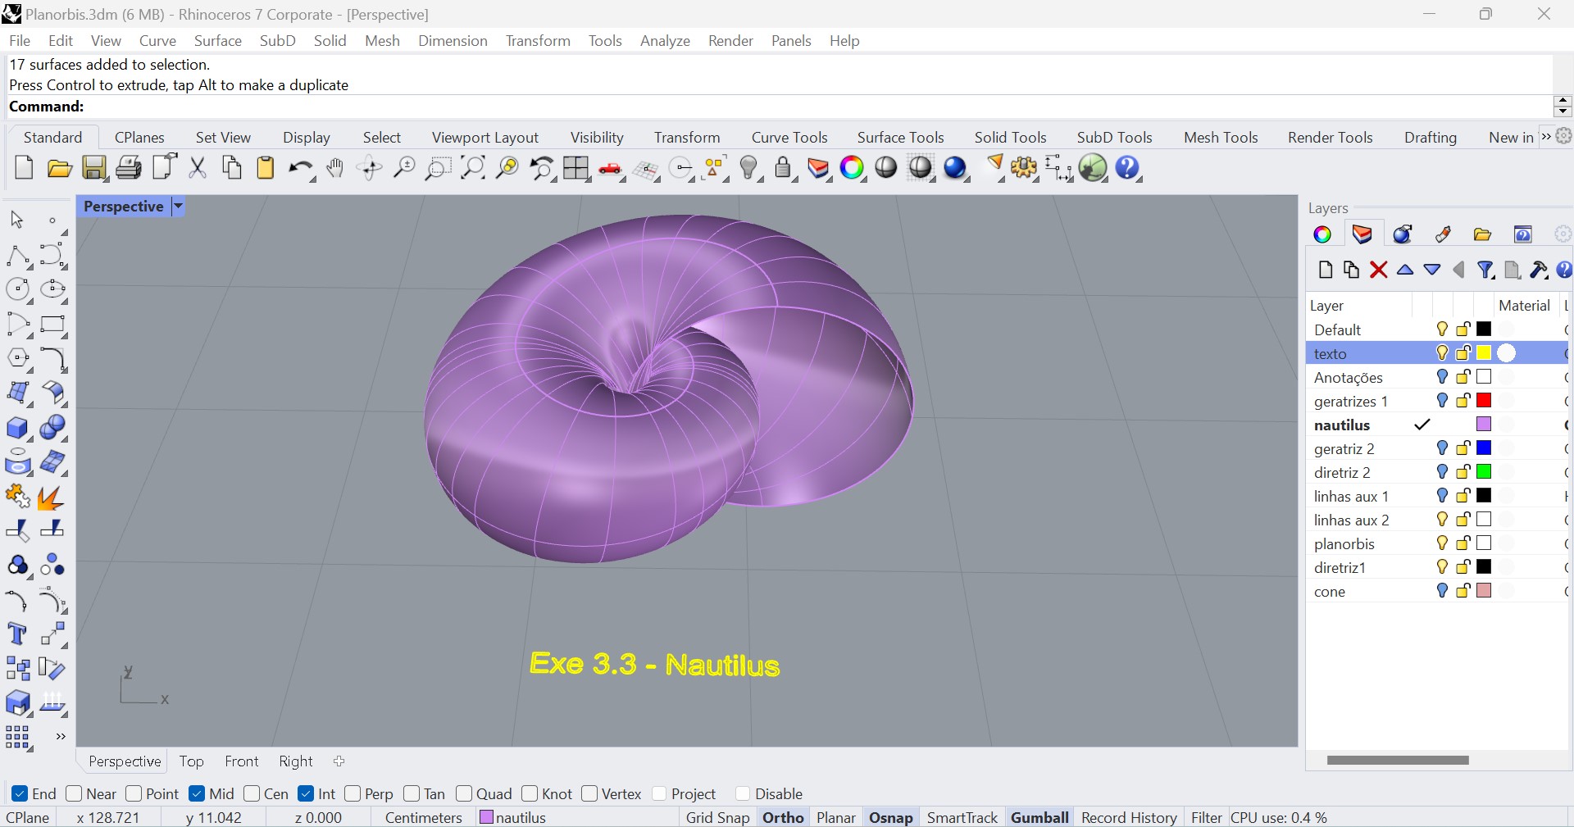Image resolution: width=1574 pixels, height=827 pixels.
Task: Click the color wheel icon in the Standard toolbar
Action: (x=853, y=168)
